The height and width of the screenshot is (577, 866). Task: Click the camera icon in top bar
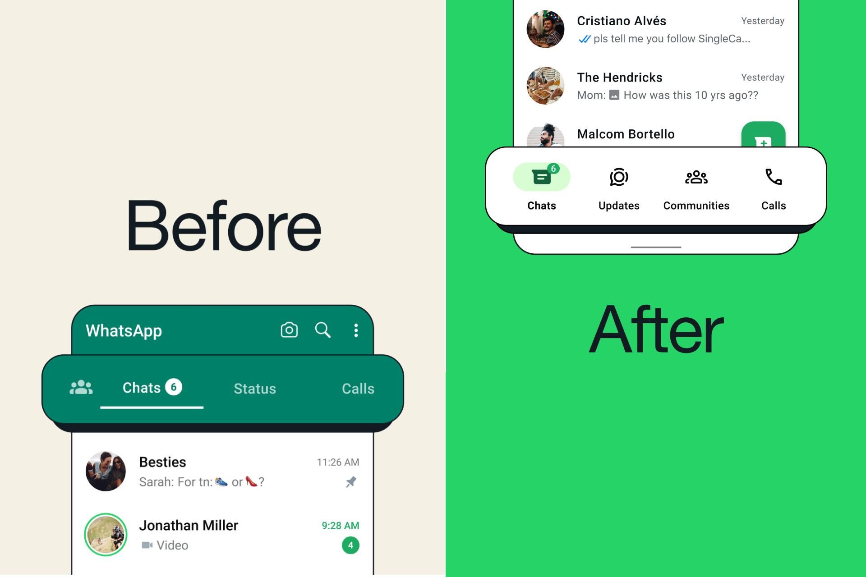pyautogui.click(x=289, y=330)
